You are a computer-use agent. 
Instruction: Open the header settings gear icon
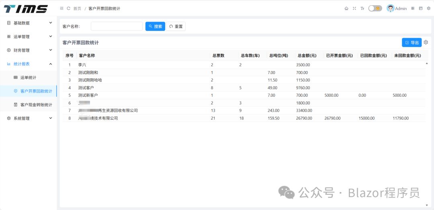tap(428, 8)
